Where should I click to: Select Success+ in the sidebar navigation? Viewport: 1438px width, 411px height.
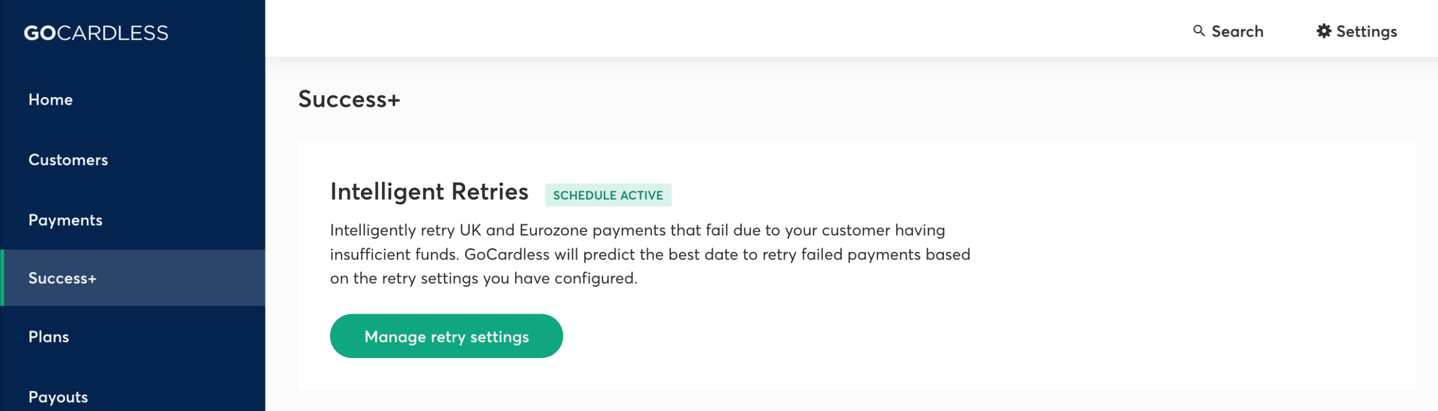(133, 277)
